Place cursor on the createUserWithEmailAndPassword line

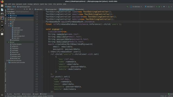[70, 44]
